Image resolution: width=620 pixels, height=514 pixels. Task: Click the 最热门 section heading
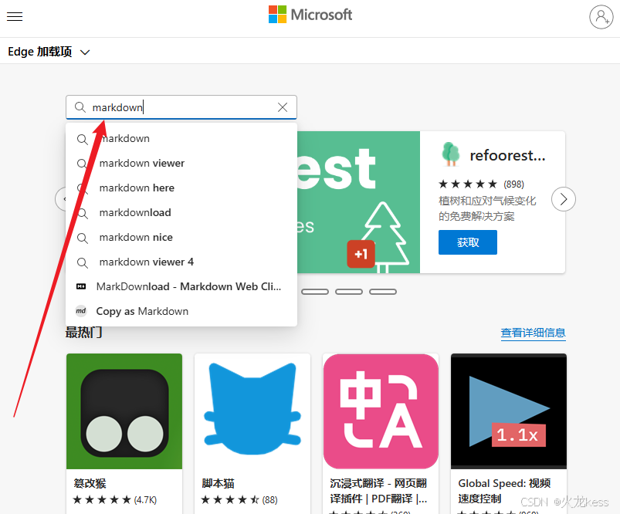[x=84, y=333]
